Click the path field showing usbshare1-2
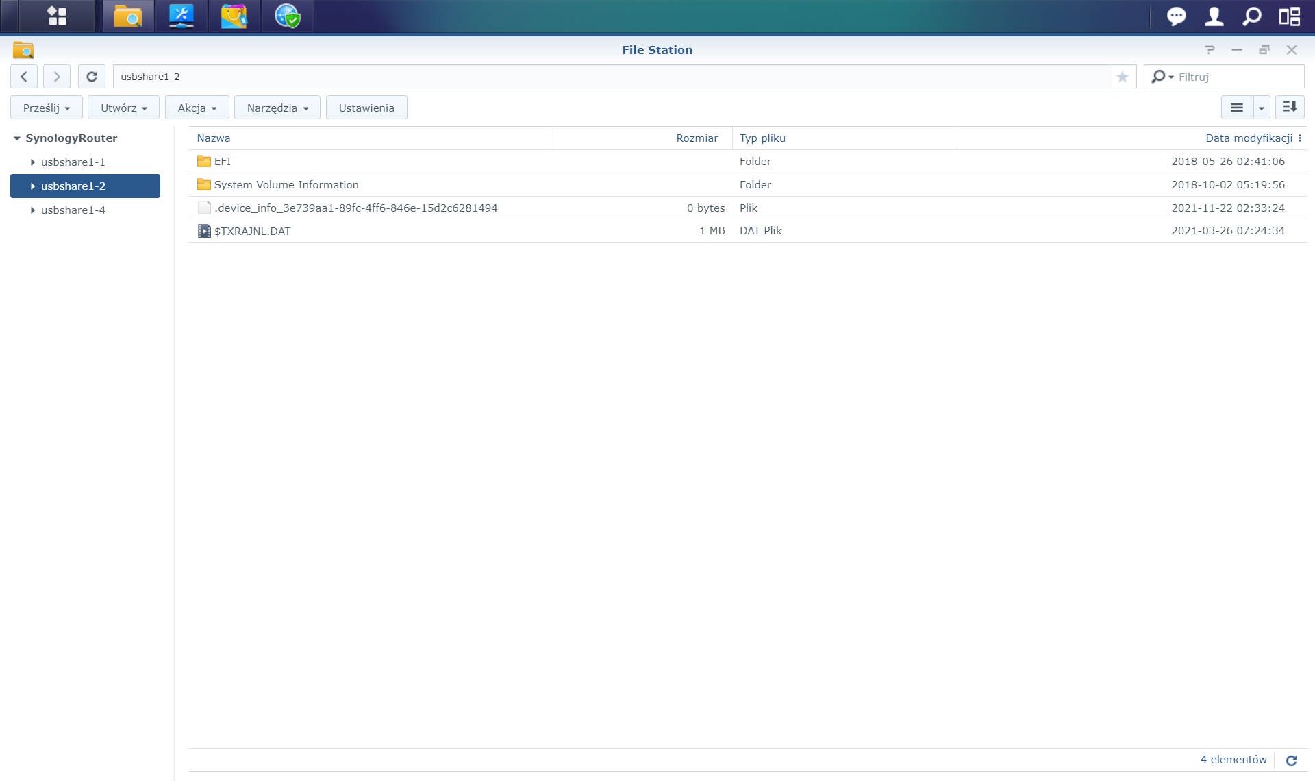The width and height of the screenshot is (1315, 781). click(x=612, y=77)
